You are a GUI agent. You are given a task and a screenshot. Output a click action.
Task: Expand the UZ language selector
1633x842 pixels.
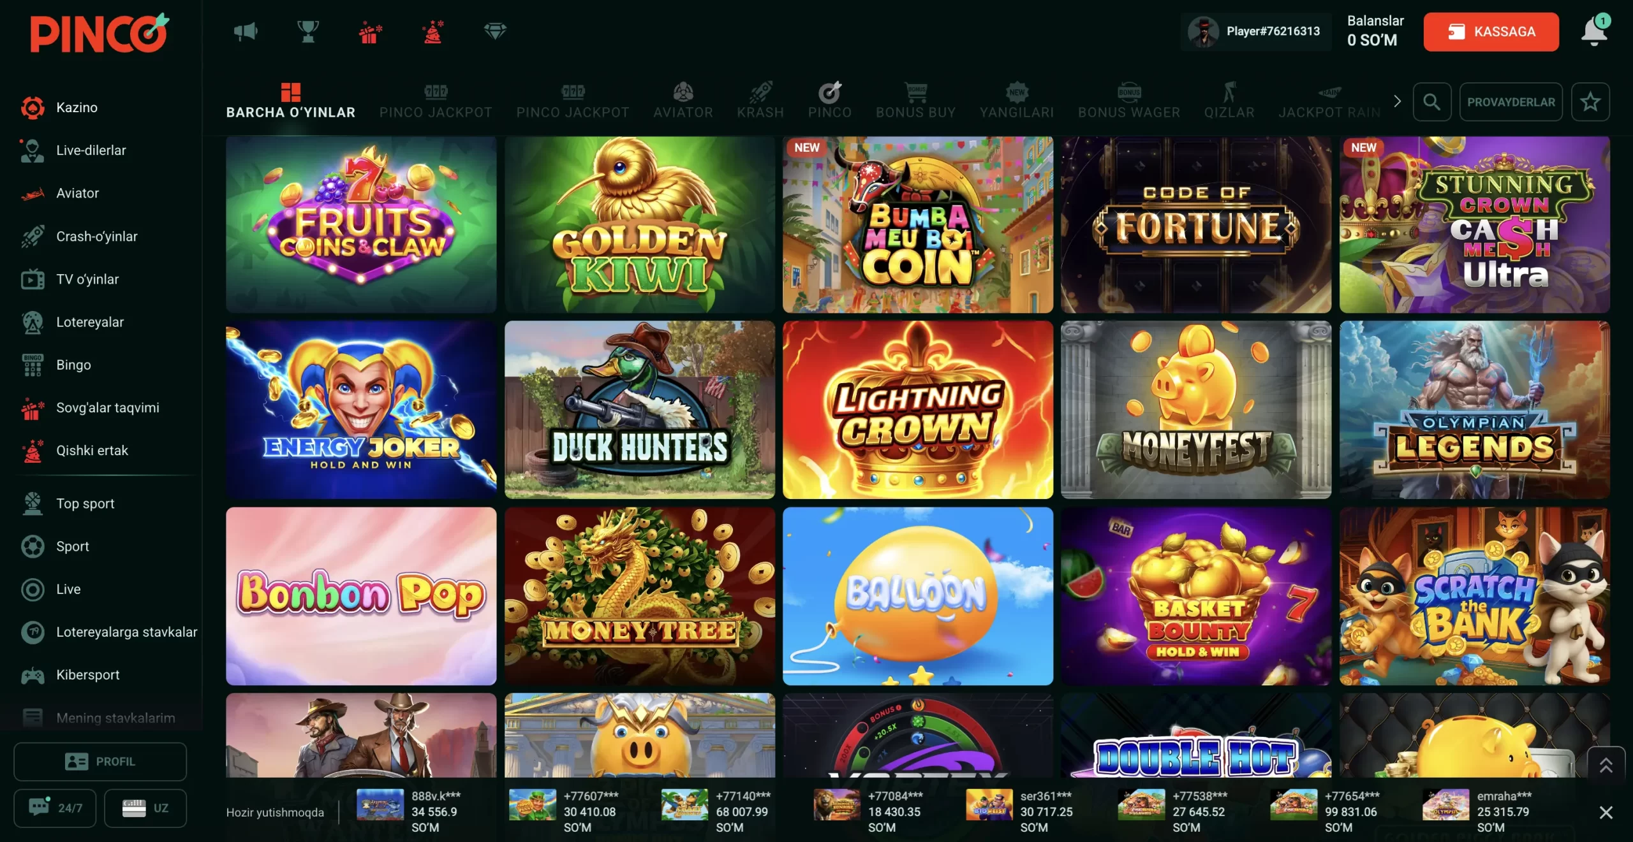(145, 808)
